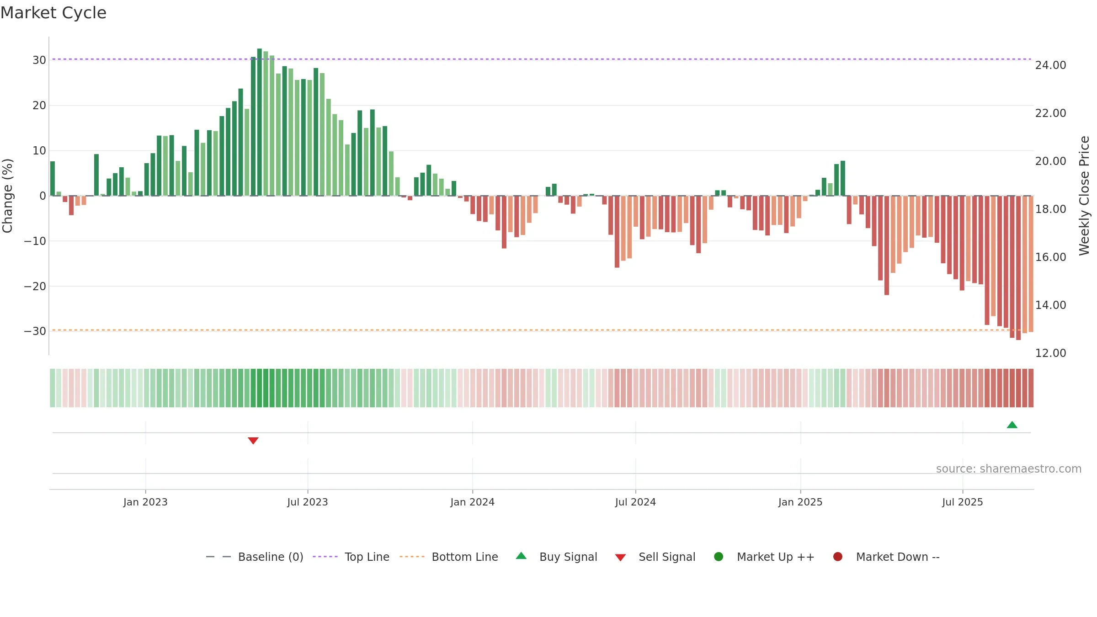The image size is (1097, 617).
Task: Click the 16.00 price axis label
Action: pyautogui.click(x=1050, y=257)
